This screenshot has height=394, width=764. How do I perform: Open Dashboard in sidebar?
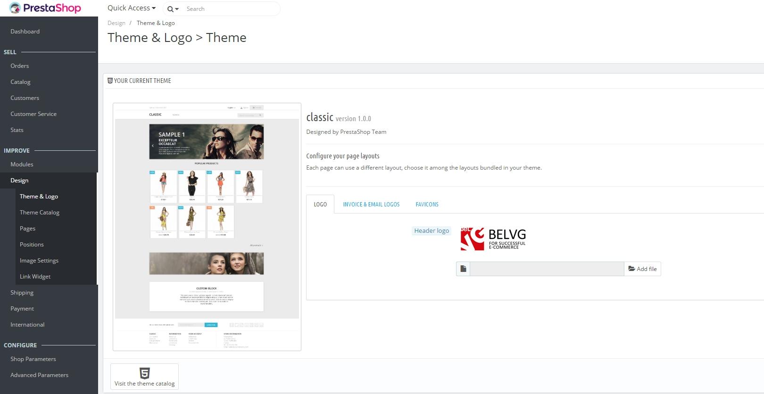25,32
